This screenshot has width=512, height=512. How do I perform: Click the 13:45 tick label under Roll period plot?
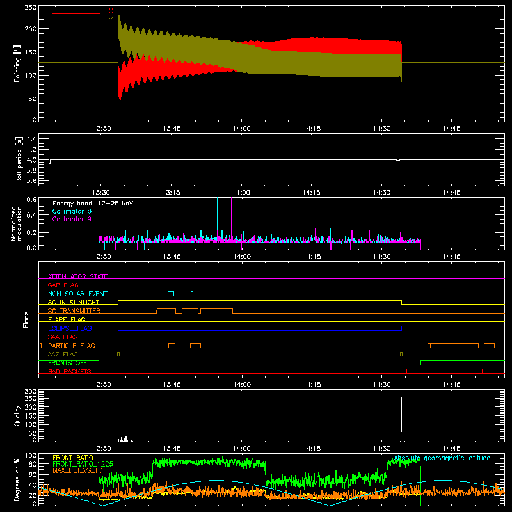point(171,193)
